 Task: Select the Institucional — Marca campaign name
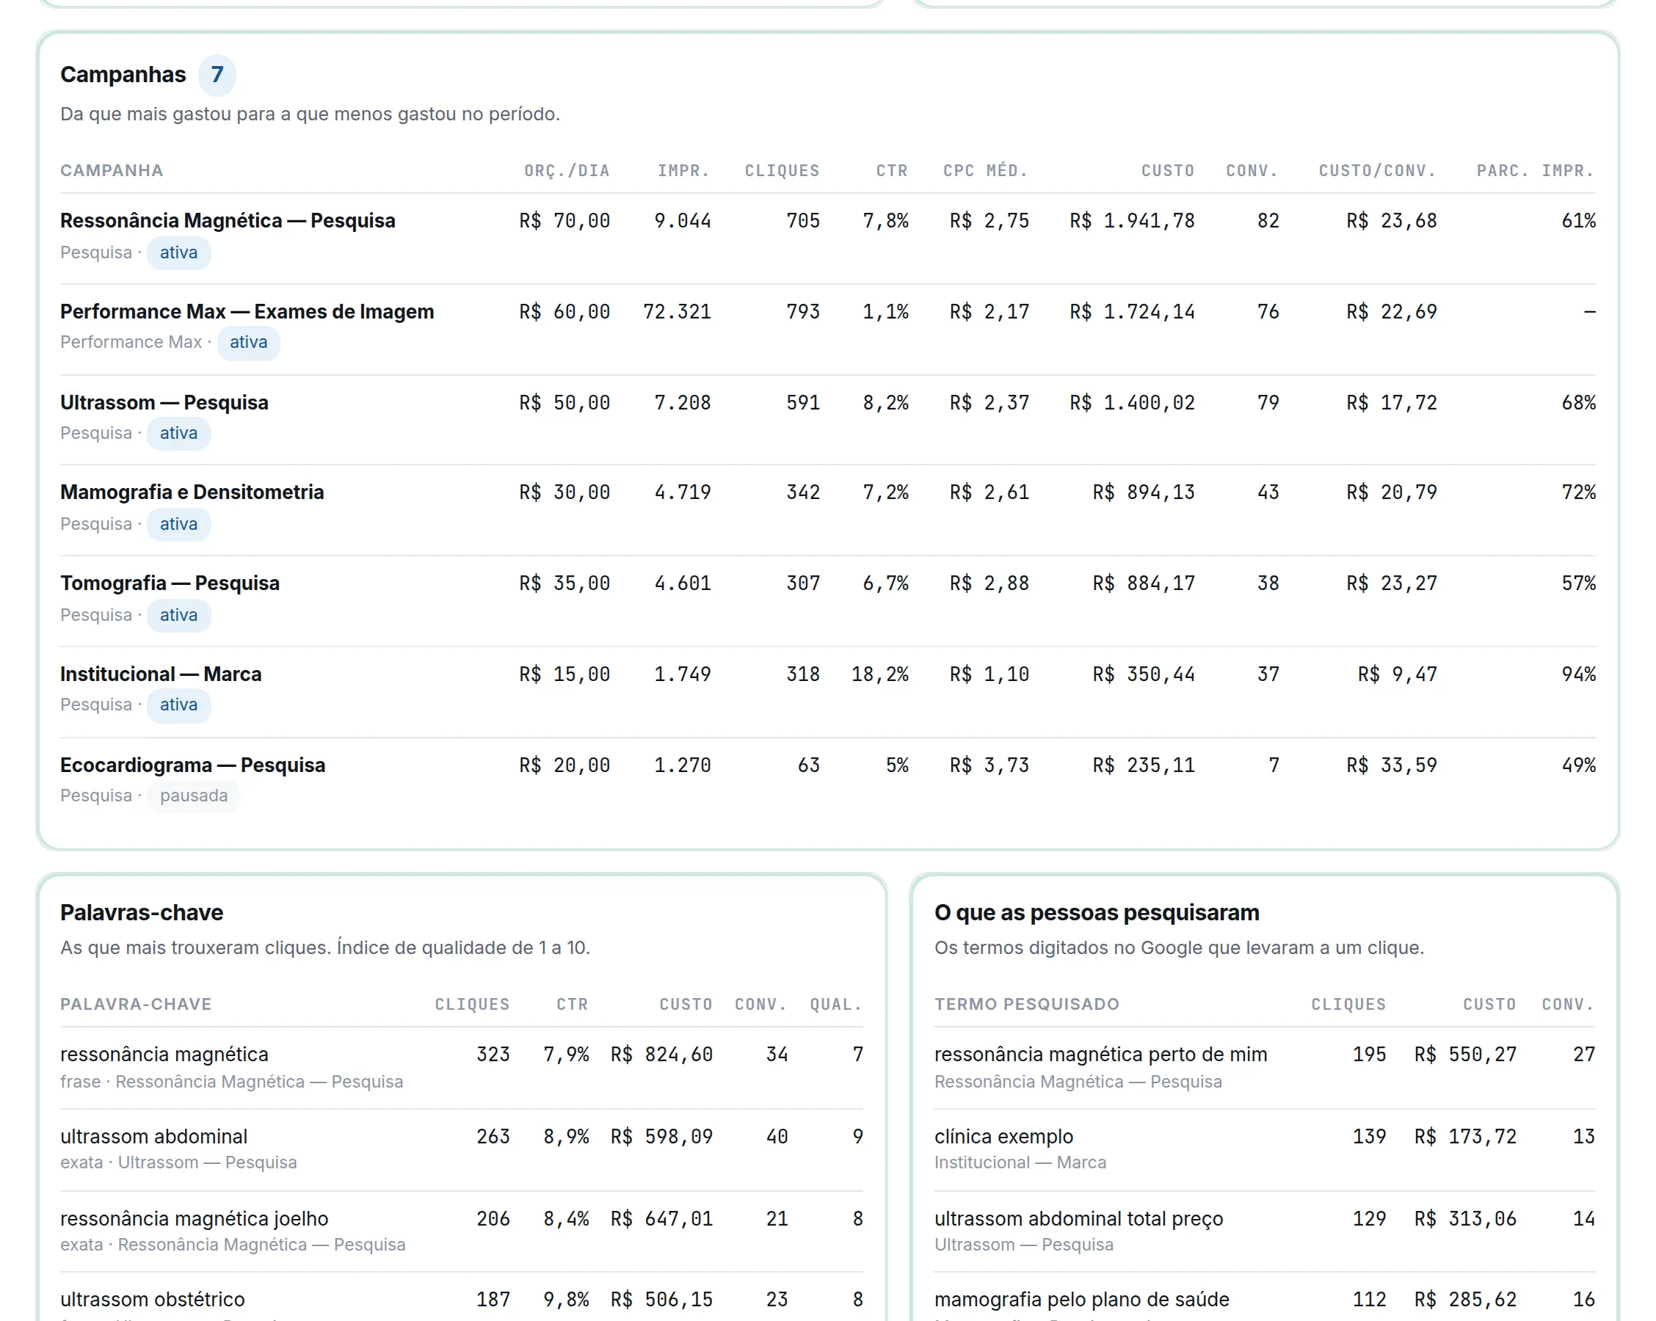[161, 674]
